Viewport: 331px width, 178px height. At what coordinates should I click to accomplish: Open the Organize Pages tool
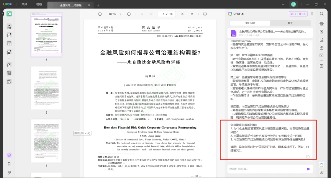tap(9, 43)
